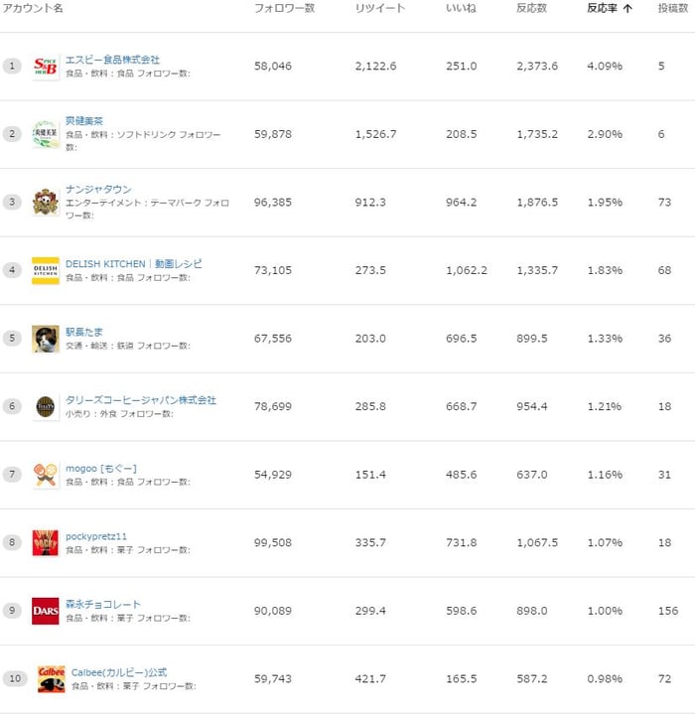
Task: Click the mogoo account icon
Action: [46, 475]
